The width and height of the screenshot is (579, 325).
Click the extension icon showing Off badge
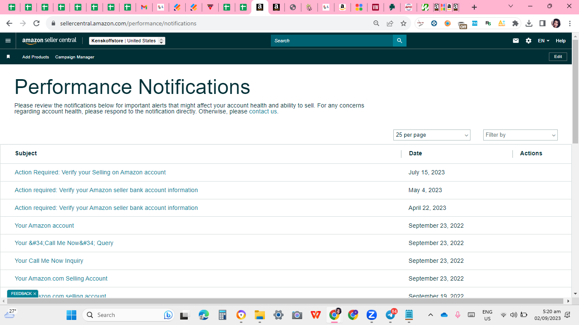point(462,25)
